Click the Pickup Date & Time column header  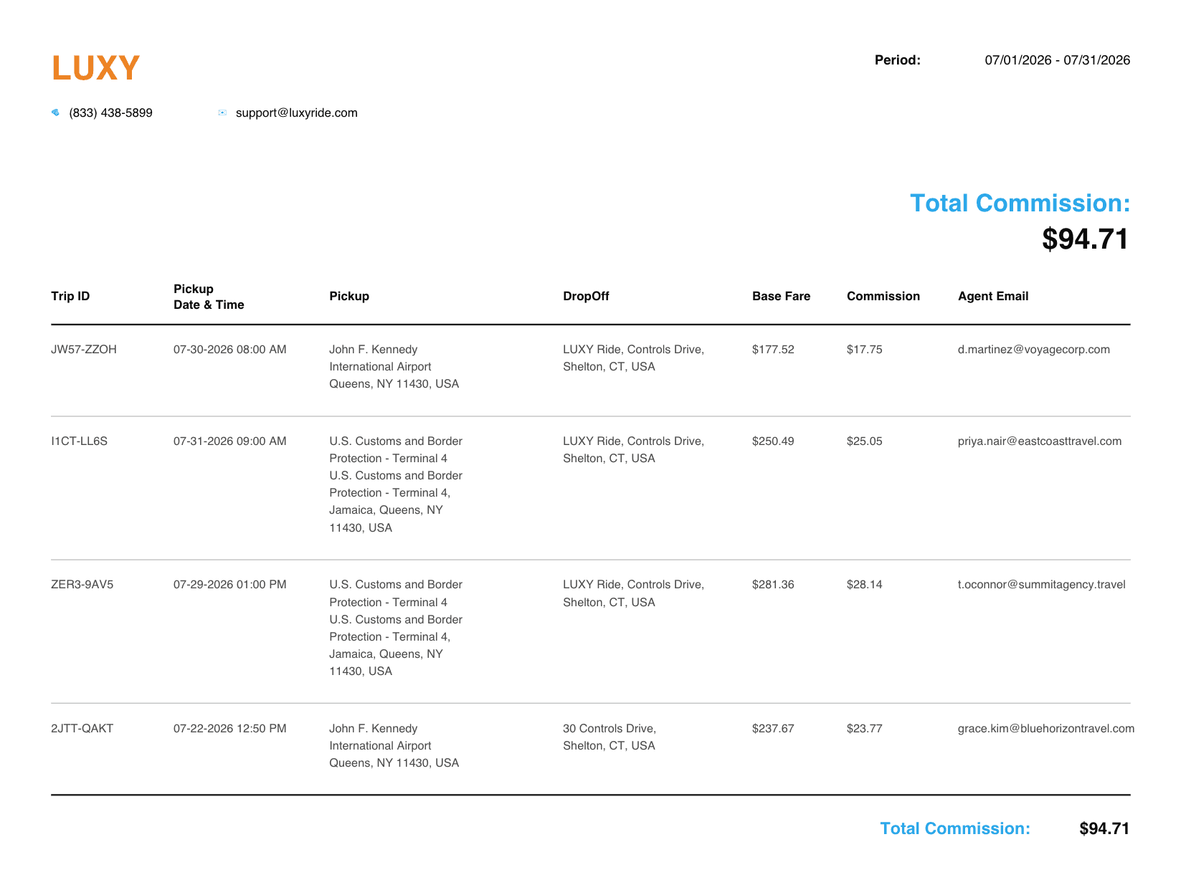[x=209, y=297]
